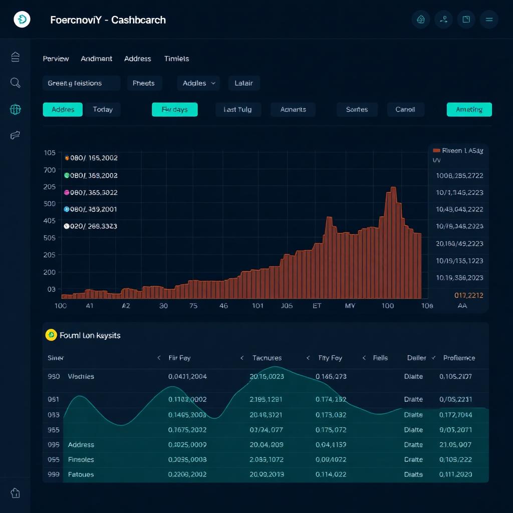Open the user profile icon in header
Image resolution: width=513 pixels, height=513 pixels.
tap(444, 20)
